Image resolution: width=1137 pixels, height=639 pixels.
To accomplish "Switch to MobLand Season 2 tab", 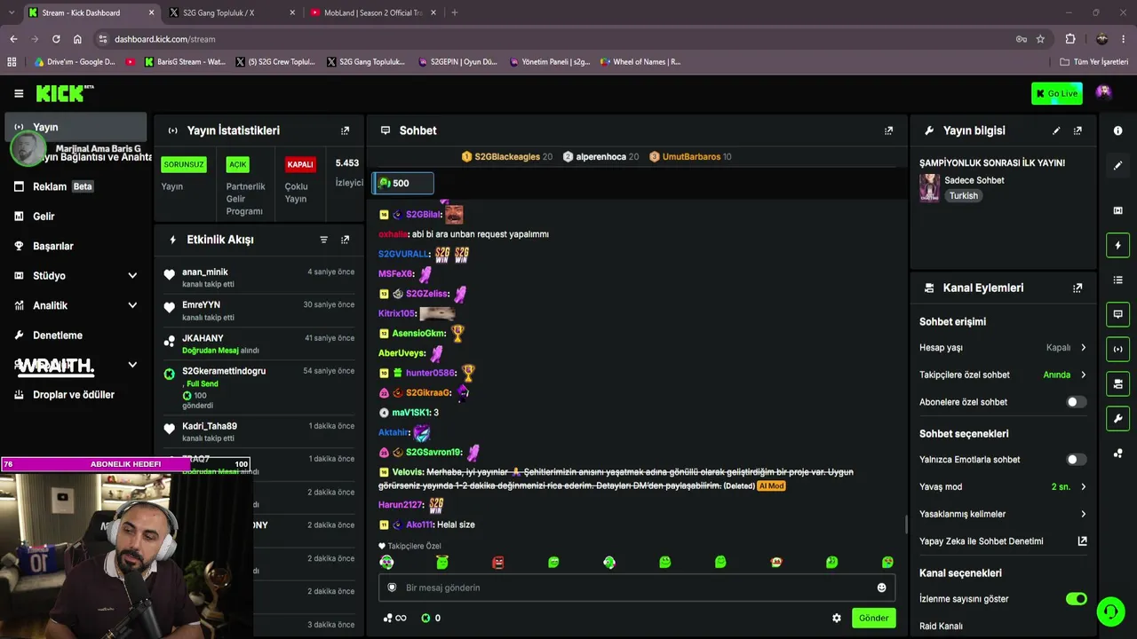I will coord(373,12).
